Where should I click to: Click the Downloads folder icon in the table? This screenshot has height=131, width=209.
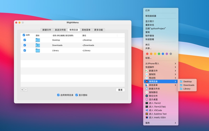pos(38,45)
